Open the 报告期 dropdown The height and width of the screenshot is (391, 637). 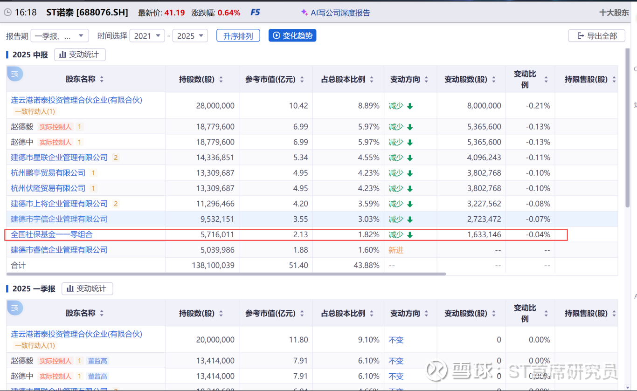click(x=60, y=36)
